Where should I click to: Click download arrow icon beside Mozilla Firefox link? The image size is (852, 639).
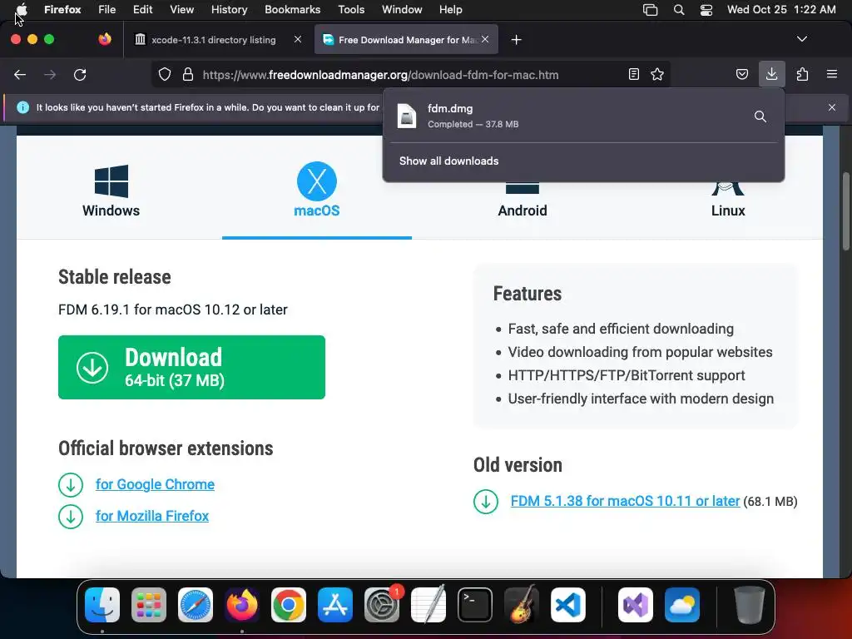pos(71,516)
